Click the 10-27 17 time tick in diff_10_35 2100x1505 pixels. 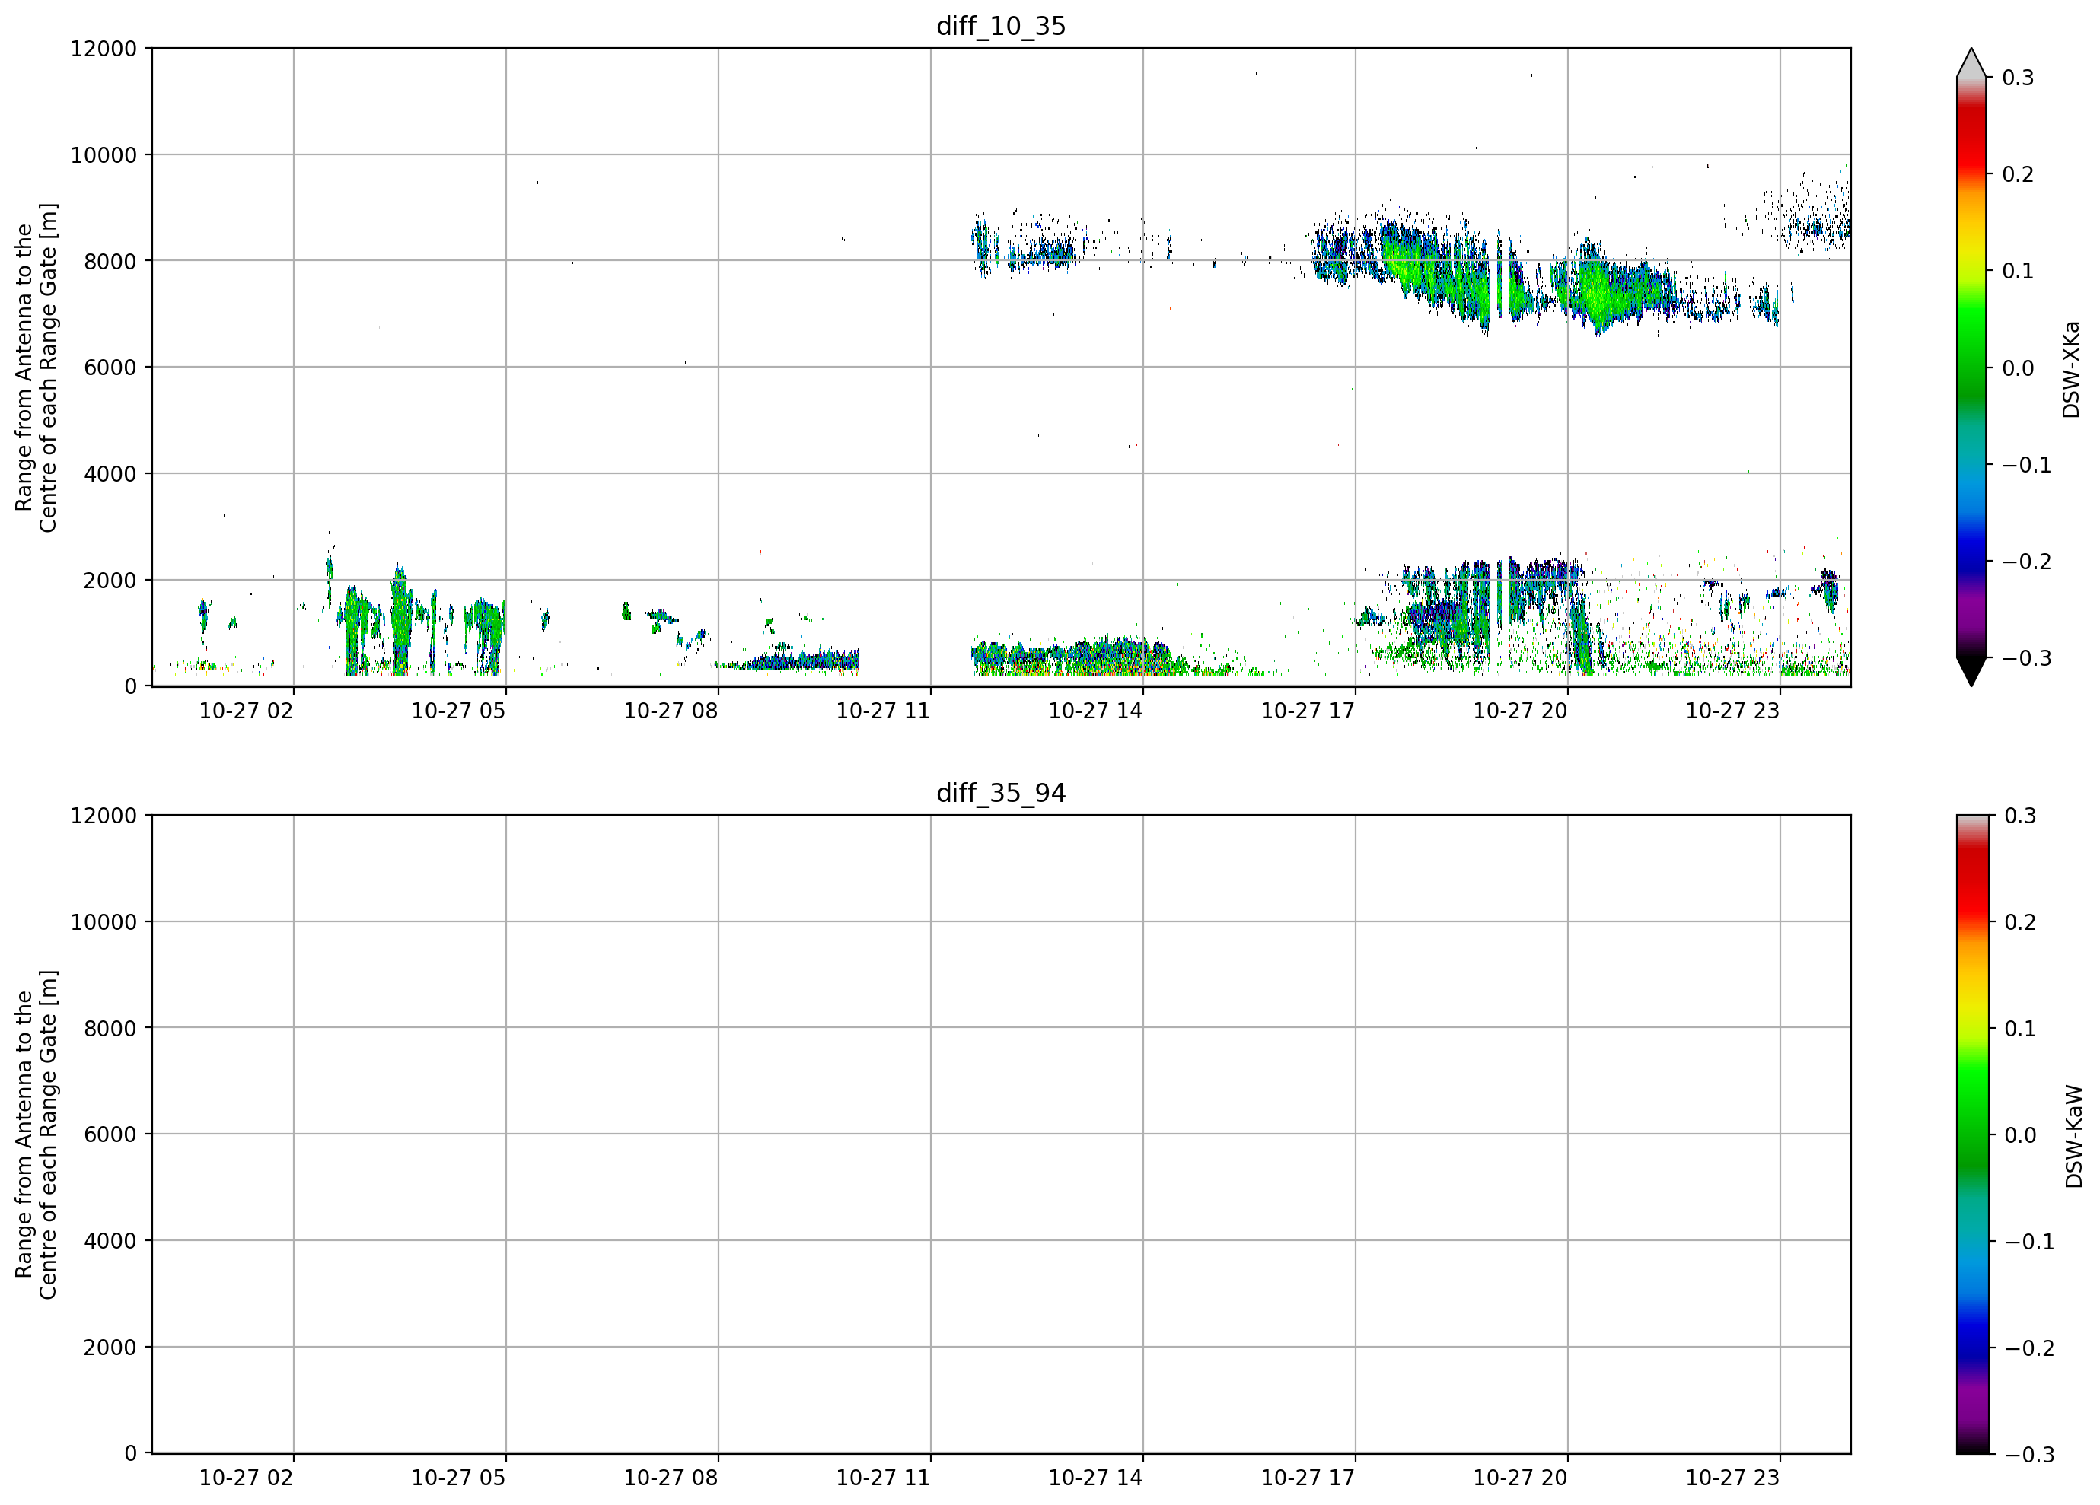coord(1308,711)
